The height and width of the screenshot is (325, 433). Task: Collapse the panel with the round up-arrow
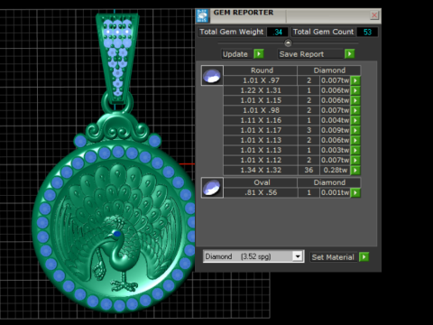pyautogui.click(x=288, y=43)
